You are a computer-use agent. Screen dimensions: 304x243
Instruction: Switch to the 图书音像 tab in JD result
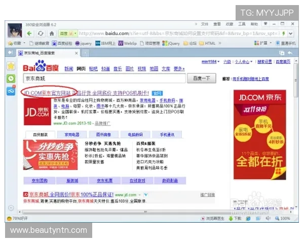[103, 135]
